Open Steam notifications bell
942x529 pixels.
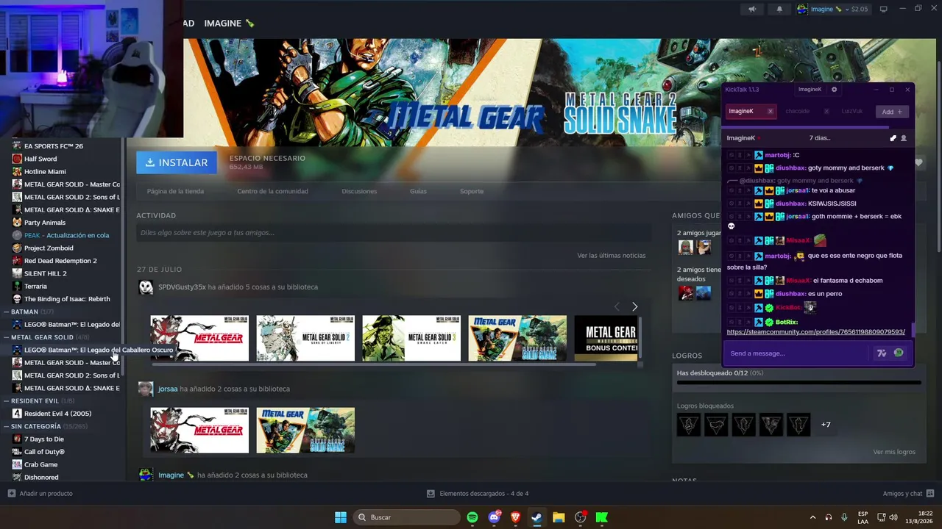point(779,9)
